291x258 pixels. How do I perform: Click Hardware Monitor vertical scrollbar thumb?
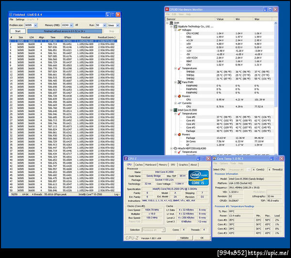(x=275, y=66)
